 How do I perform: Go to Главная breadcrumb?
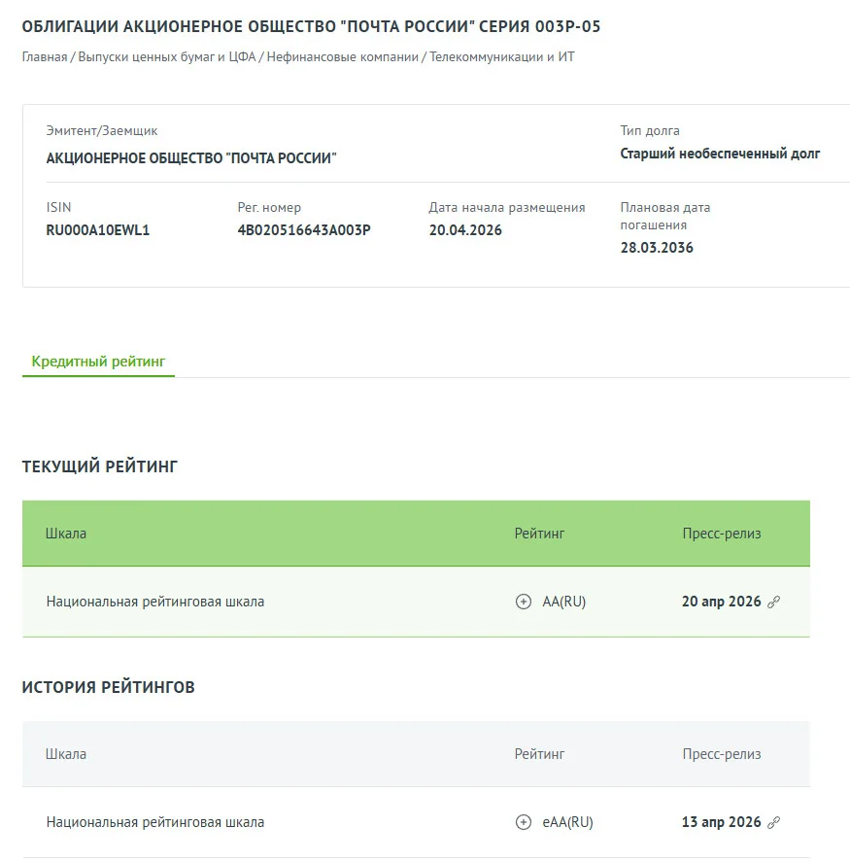point(45,56)
